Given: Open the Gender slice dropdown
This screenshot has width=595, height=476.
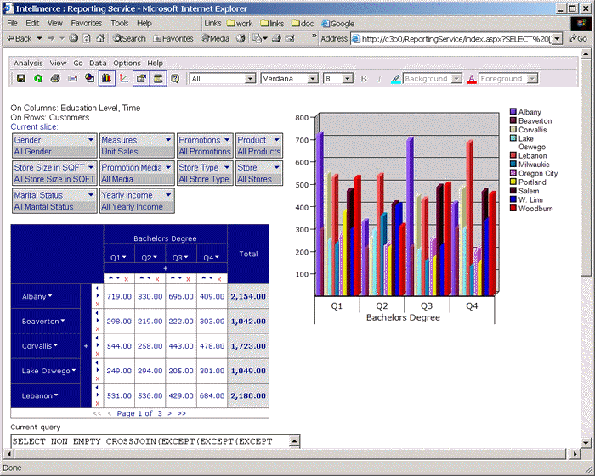Looking at the screenshot, I should pos(91,140).
